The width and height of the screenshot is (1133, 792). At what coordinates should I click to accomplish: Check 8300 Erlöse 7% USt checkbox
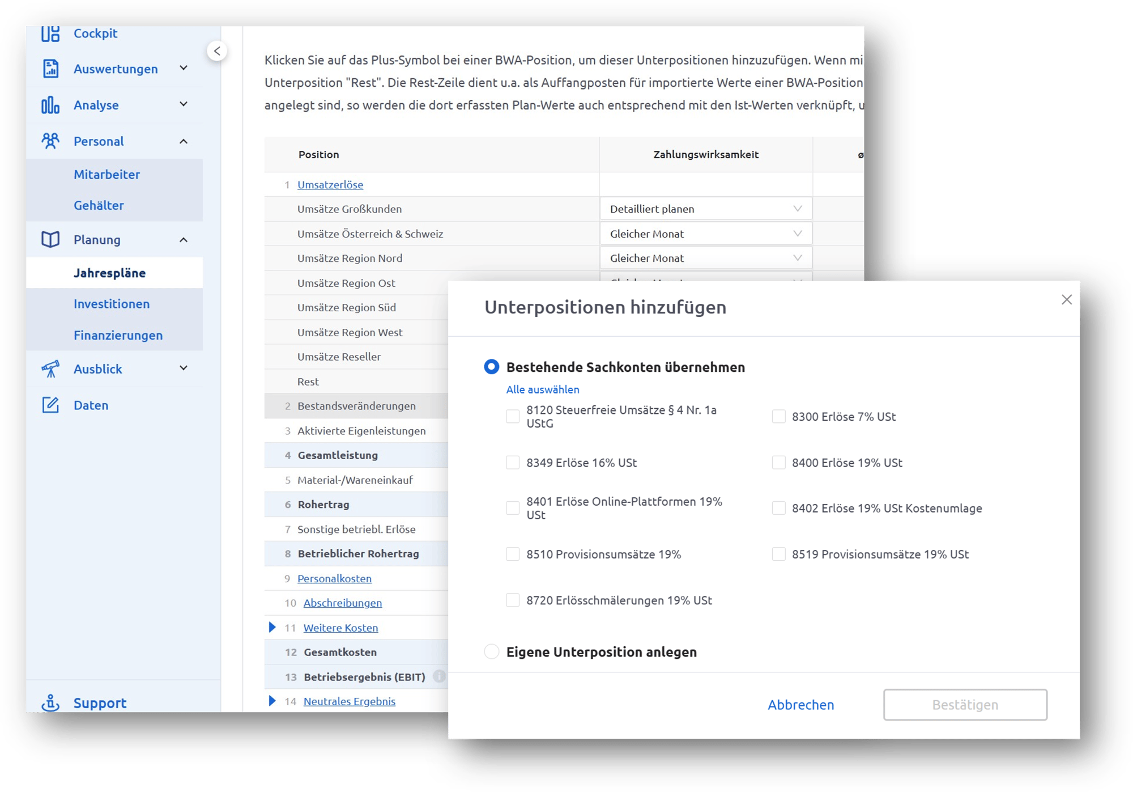coord(779,417)
